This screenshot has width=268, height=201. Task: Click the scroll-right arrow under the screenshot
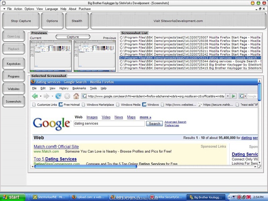coord(256,166)
